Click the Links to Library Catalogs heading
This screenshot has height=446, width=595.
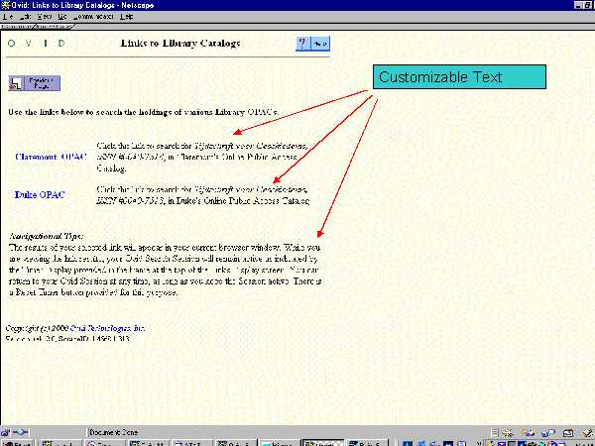coord(180,44)
